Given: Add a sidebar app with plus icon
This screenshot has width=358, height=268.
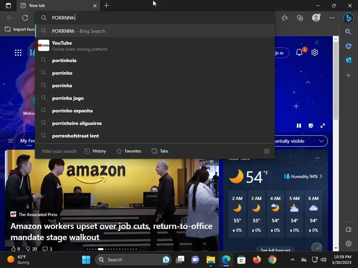Looking at the screenshot, I should point(348,75).
